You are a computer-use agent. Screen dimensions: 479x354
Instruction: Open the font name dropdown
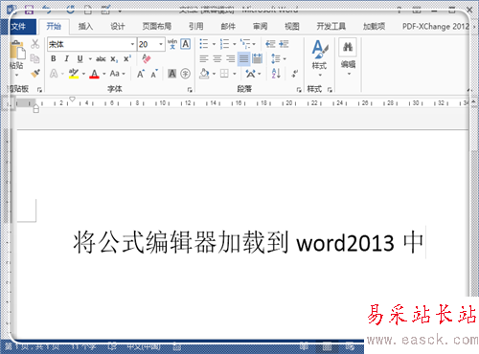point(132,44)
